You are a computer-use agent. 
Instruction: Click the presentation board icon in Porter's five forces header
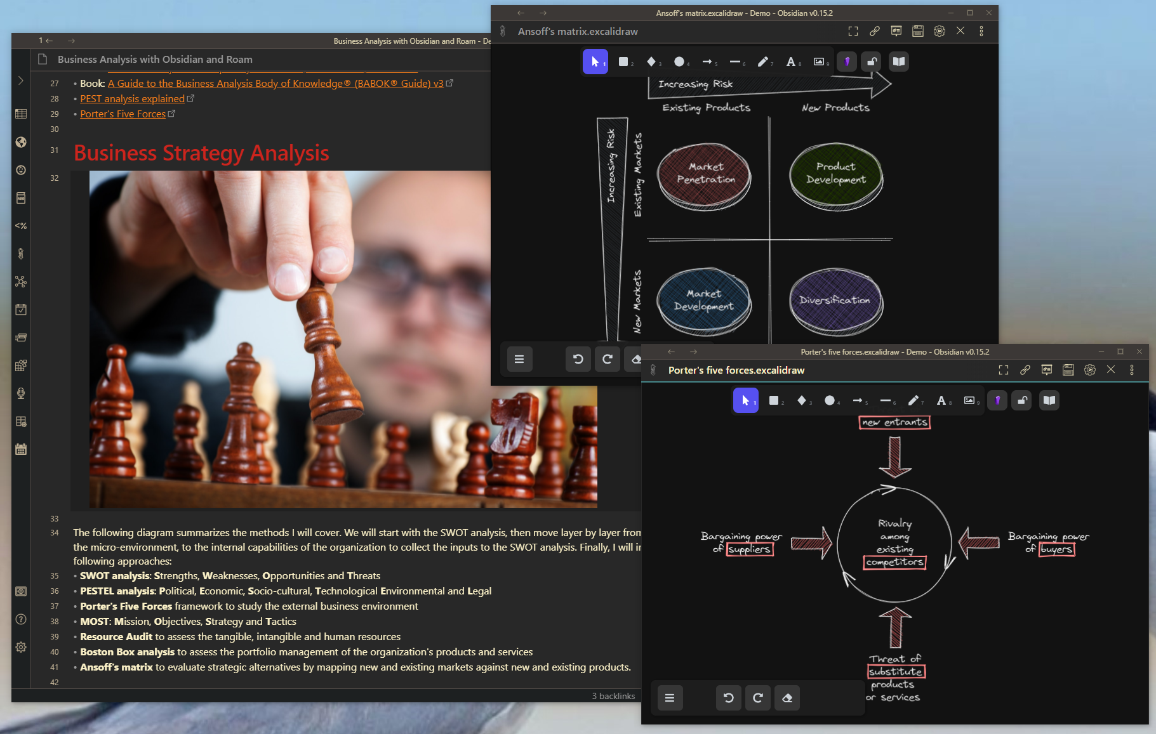tap(1047, 370)
